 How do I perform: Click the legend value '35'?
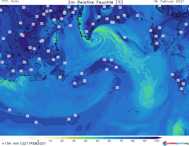tap(74, 141)
